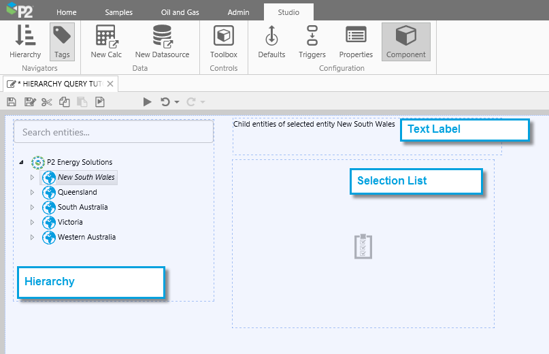Screen dimensions: 549x354
Task: Open the Undo dropdown arrow
Action: [x=177, y=102]
